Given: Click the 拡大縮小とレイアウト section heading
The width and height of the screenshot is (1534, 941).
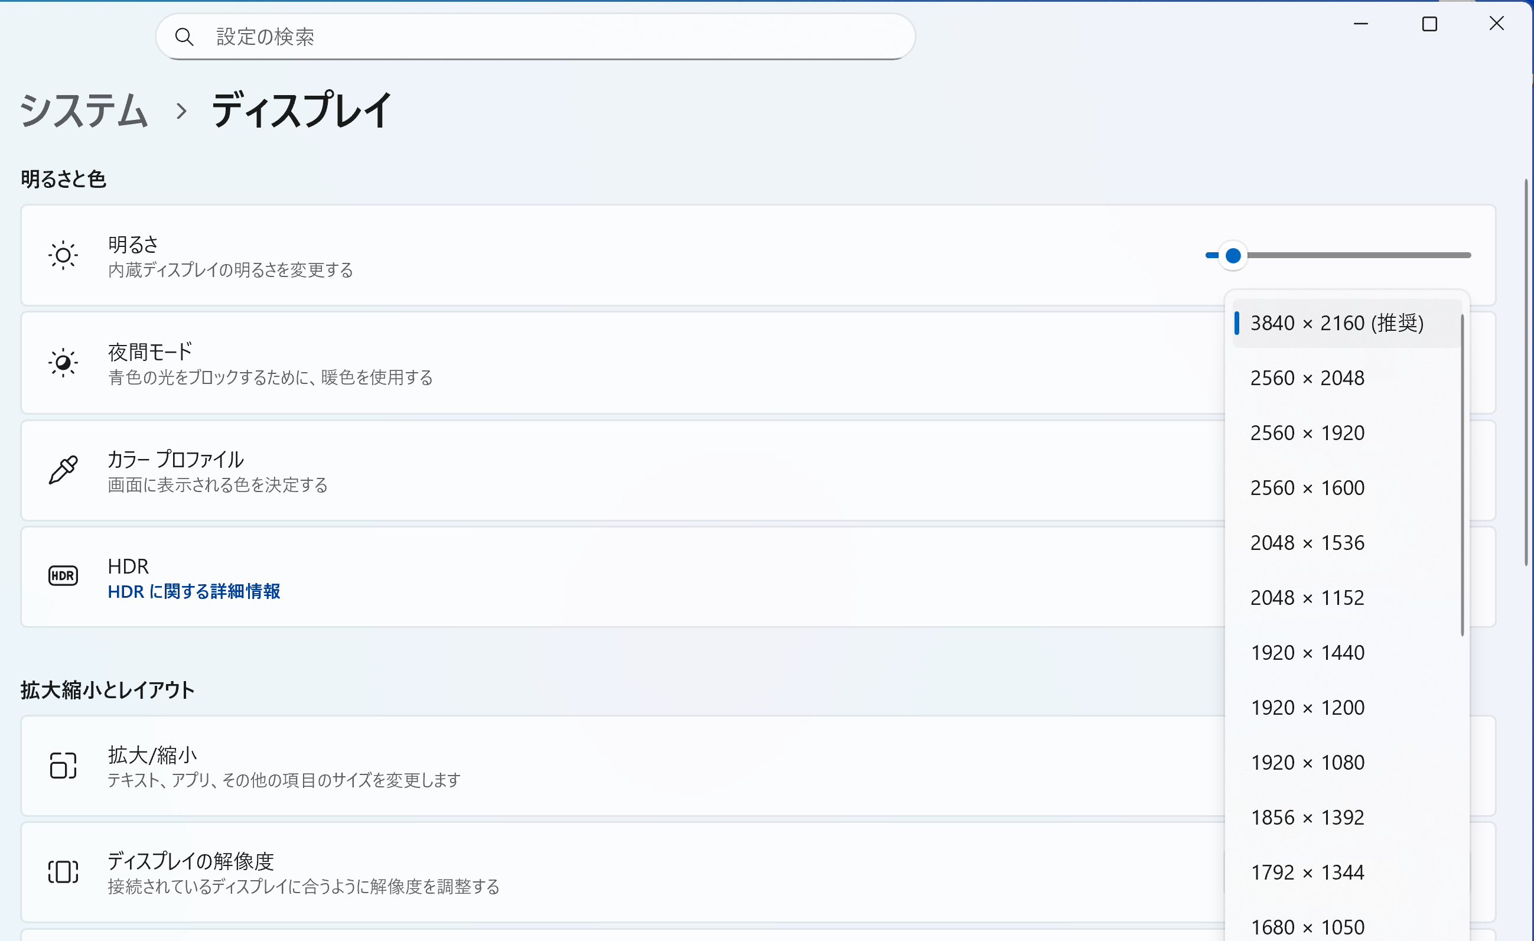Looking at the screenshot, I should 108,690.
